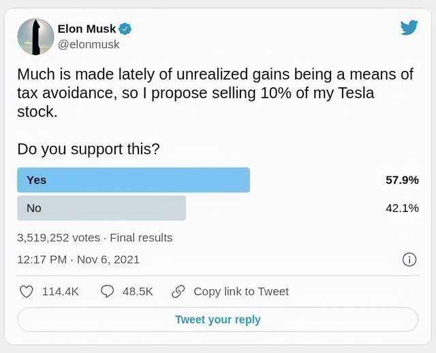Click the chain link icon
Screen dimensions: 436x353
178,292
